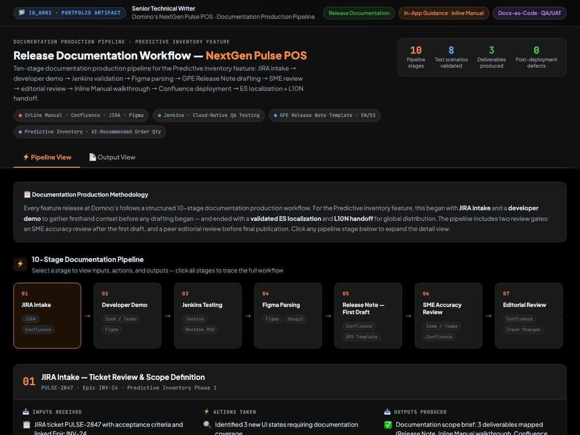
Task: Click the Zoom / Teams tag in SME Accuracy Review card
Action: click(442, 326)
